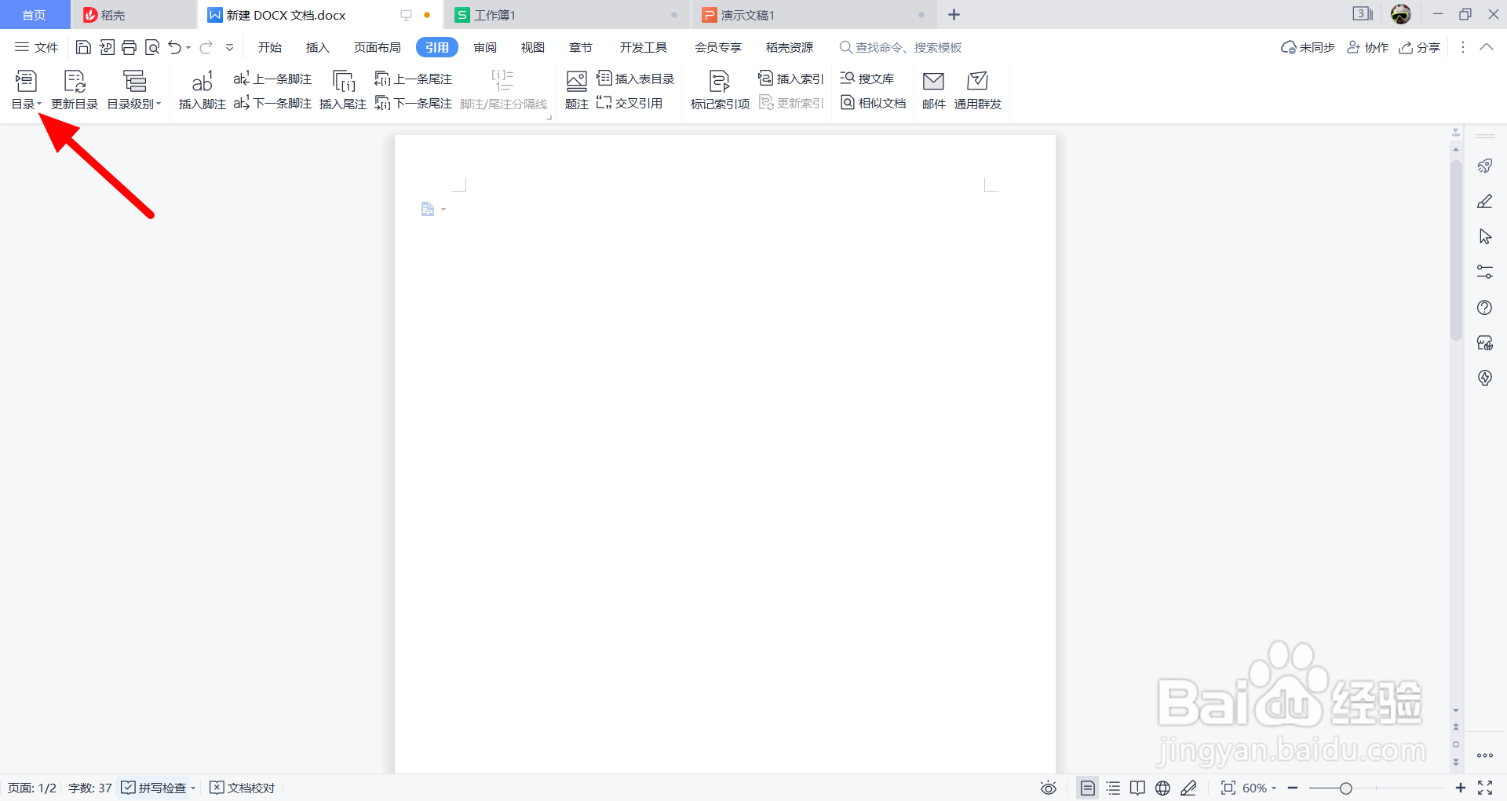
Task: Open 拼写检查 dropdown arrow
Action: tap(193, 788)
